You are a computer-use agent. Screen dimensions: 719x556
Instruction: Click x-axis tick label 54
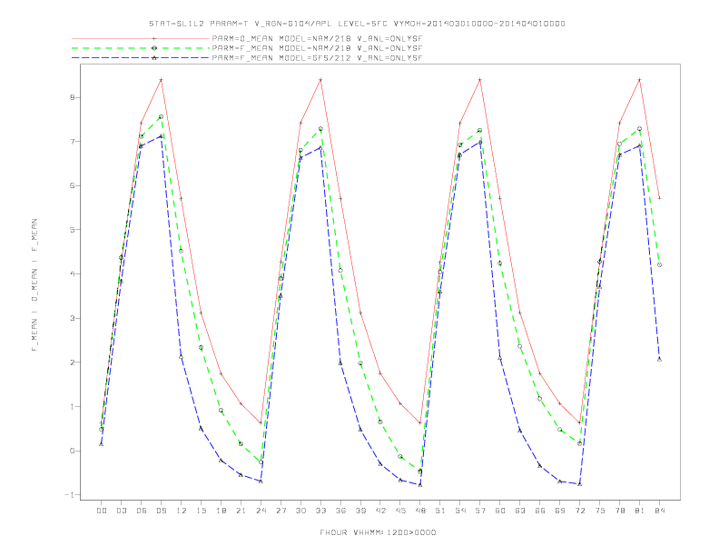pyautogui.click(x=460, y=511)
